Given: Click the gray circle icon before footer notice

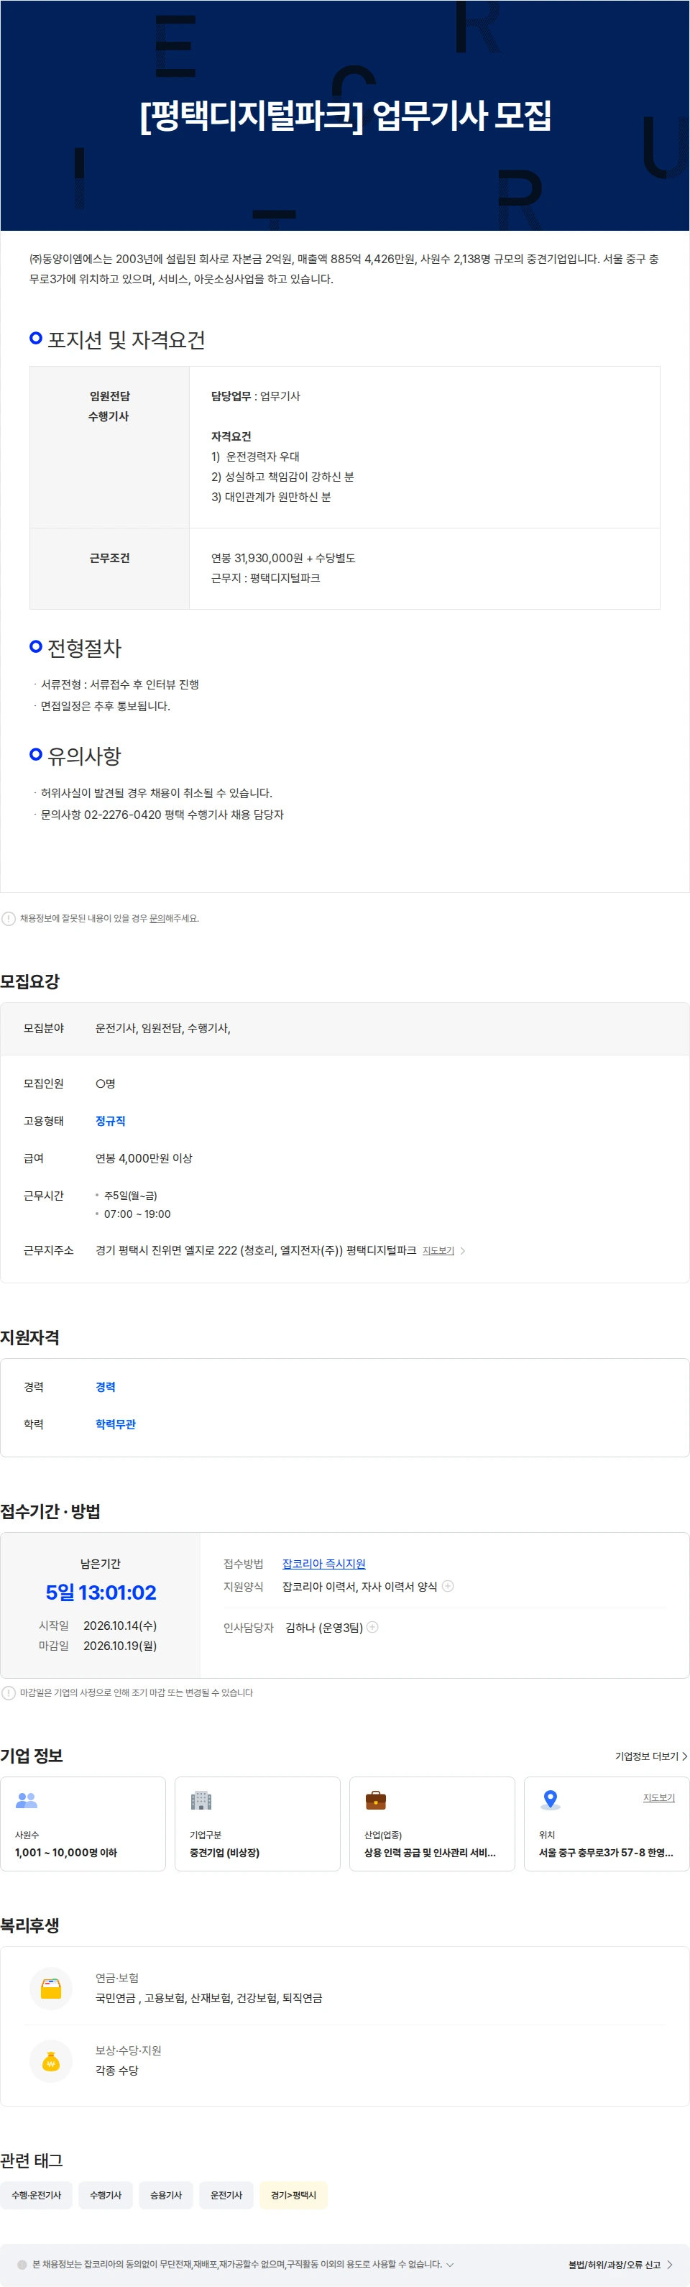Looking at the screenshot, I should coord(22,2264).
